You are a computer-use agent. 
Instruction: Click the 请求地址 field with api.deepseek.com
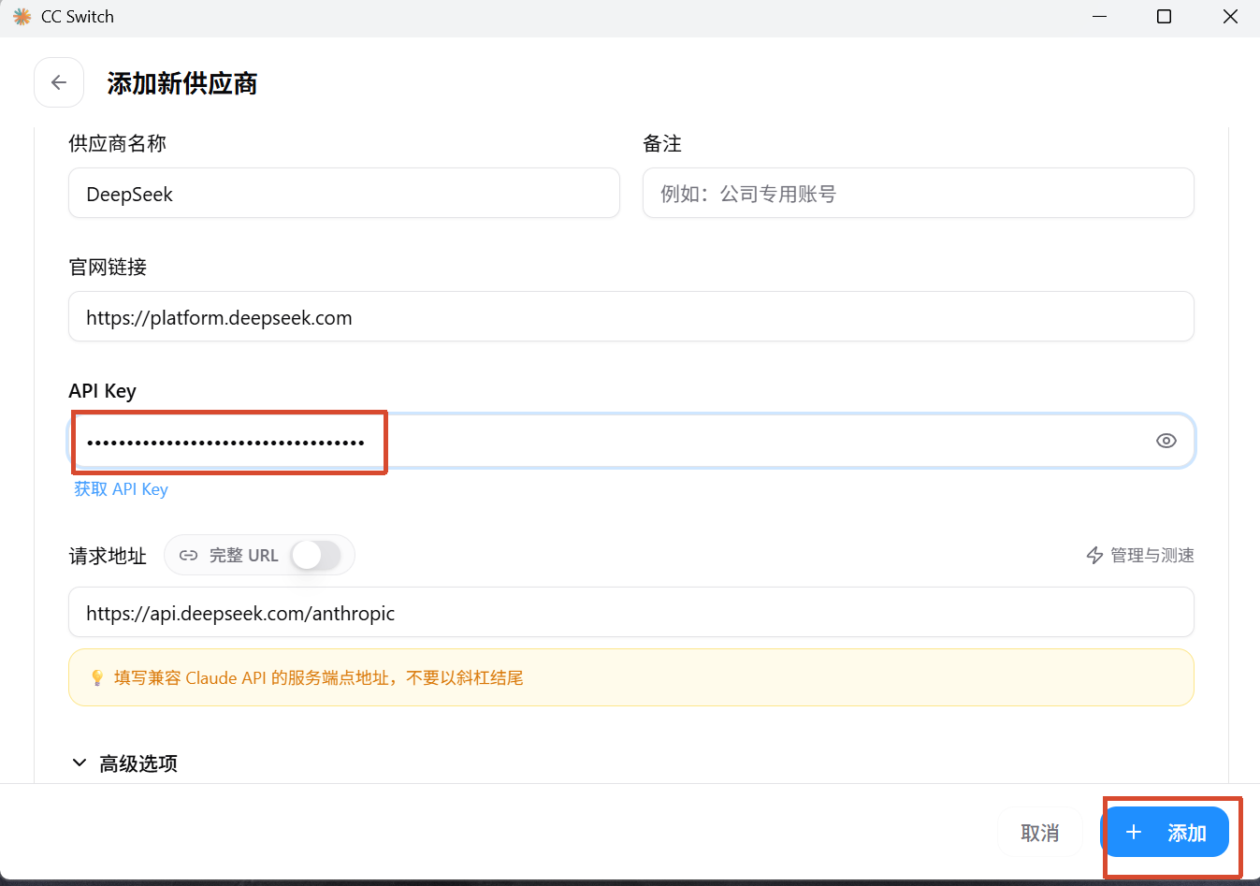tap(631, 613)
